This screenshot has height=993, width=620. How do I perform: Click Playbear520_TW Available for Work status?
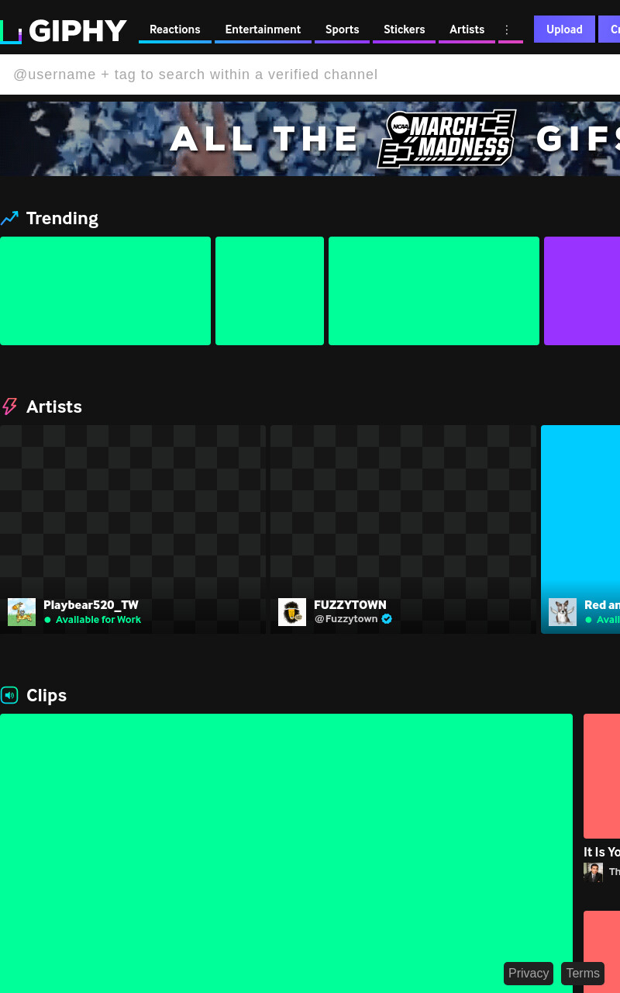(93, 620)
